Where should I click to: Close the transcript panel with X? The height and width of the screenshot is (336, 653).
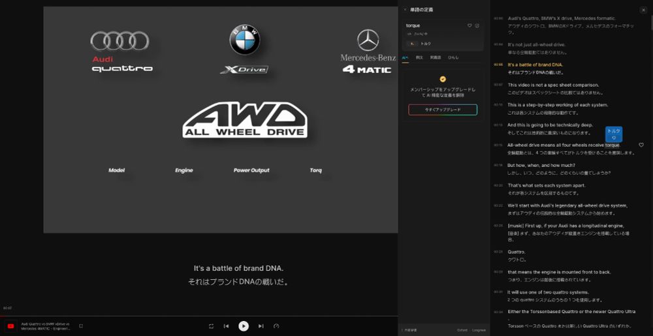tap(644, 10)
